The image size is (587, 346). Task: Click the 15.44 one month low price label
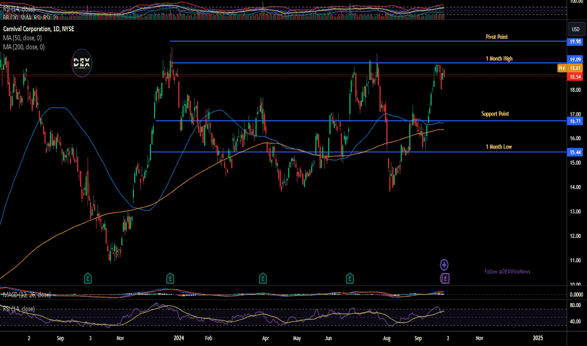575,152
